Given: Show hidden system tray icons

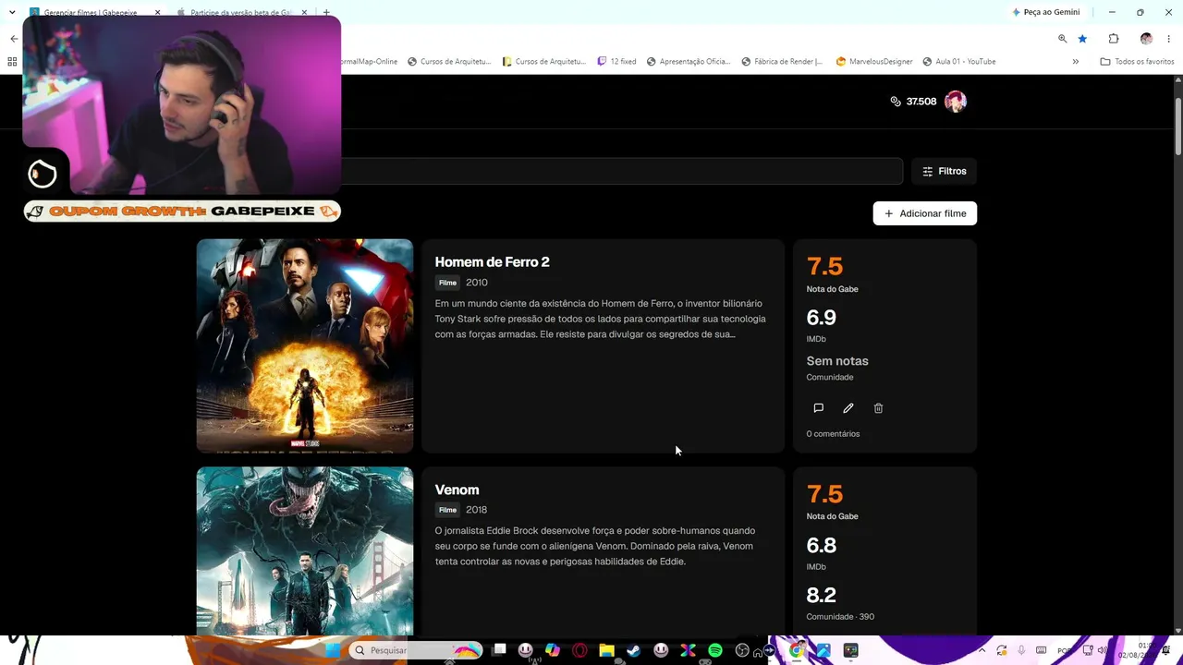Looking at the screenshot, I should (x=982, y=650).
